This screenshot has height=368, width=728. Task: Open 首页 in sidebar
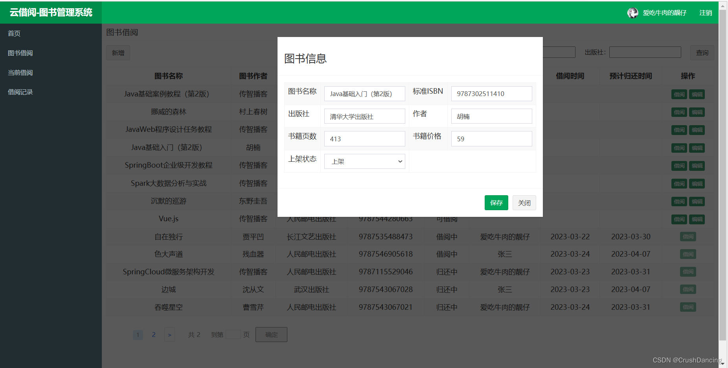(14, 33)
